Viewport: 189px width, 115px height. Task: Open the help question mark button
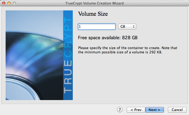click(120, 110)
